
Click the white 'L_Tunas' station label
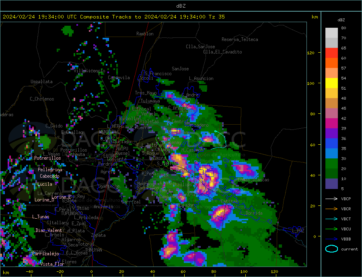(x=41, y=217)
